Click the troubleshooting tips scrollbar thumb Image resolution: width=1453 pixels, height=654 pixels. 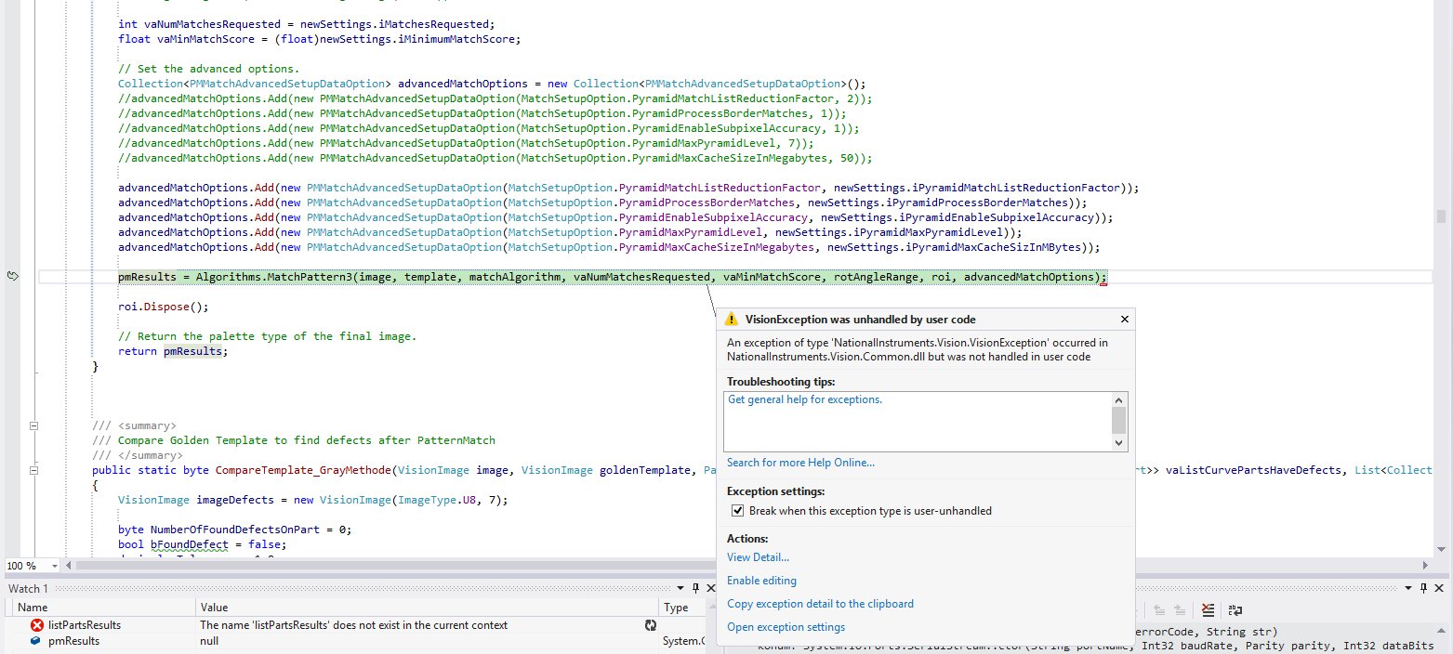tap(1119, 420)
